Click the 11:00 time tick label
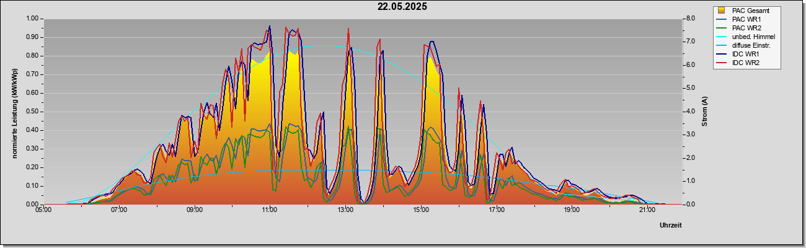 270,210
